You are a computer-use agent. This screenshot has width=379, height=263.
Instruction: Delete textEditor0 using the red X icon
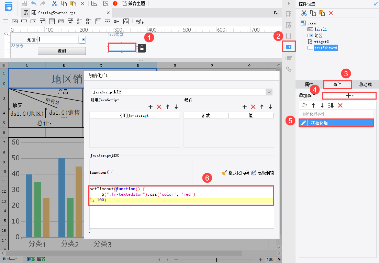click(331, 12)
